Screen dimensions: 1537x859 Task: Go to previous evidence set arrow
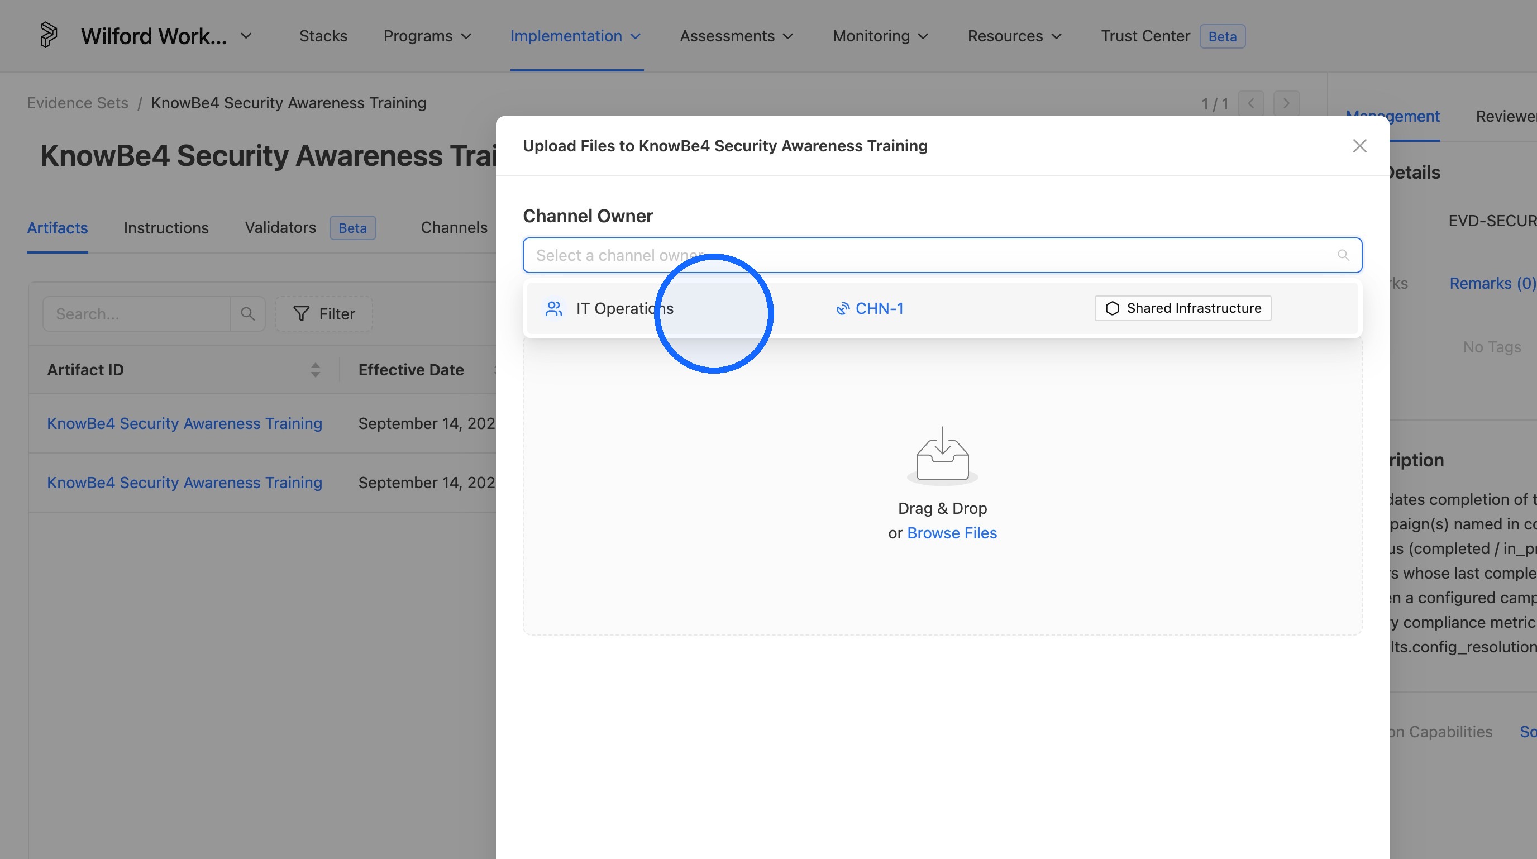pyautogui.click(x=1250, y=103)
